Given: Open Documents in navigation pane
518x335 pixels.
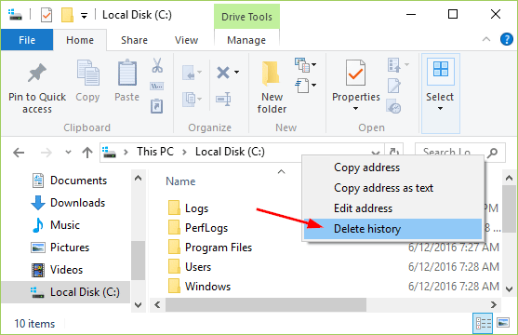Looking at the screenshot, I should click(78, 181).
